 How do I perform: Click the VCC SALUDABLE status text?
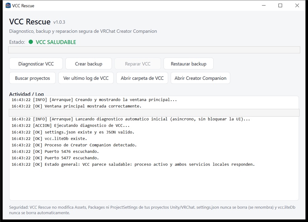[x=56, y=42]
